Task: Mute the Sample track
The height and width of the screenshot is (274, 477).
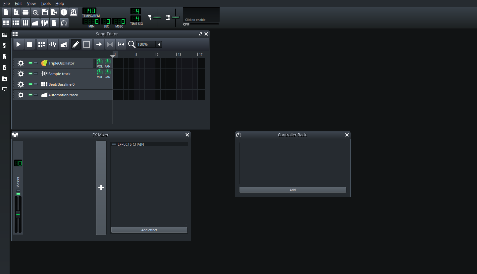Action: [x=30, y=73]
